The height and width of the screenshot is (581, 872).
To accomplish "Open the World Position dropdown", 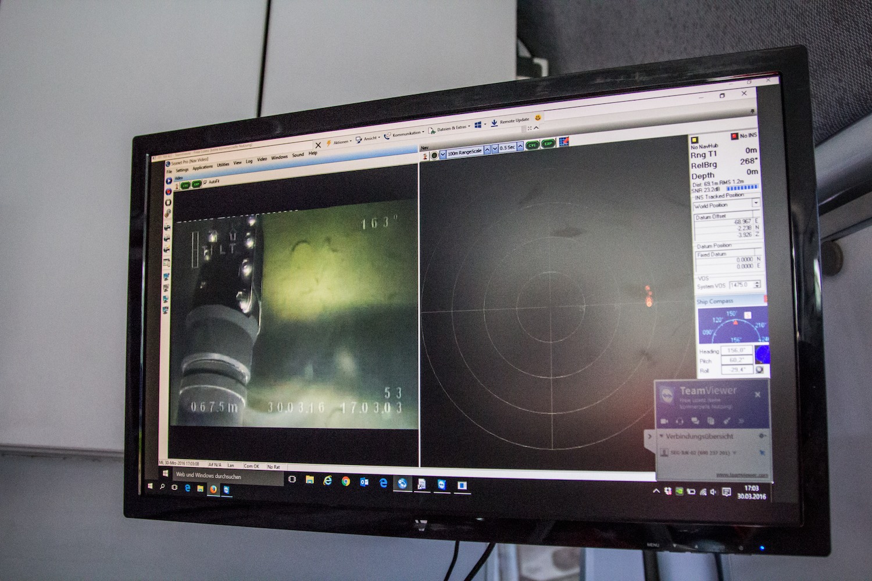I will pos(756,203).
